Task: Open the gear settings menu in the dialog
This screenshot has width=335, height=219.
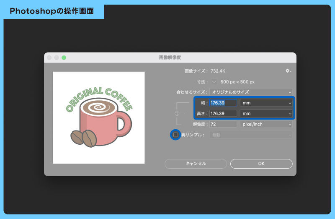Action: (x=288, y=71)
